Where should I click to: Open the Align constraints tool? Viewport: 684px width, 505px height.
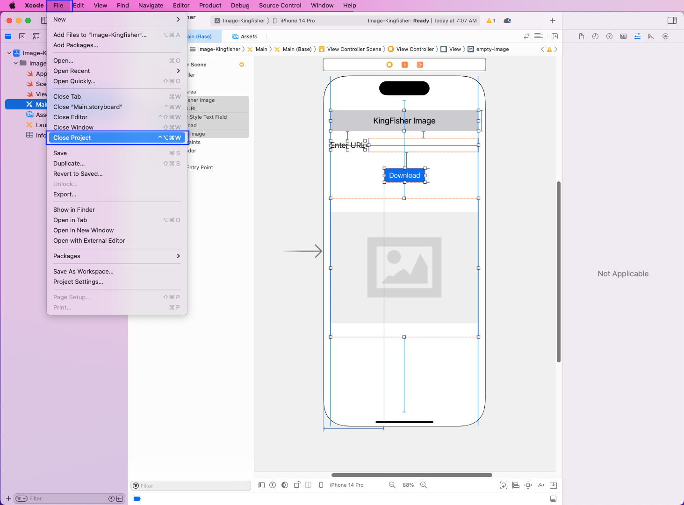(x=516, y=485)
